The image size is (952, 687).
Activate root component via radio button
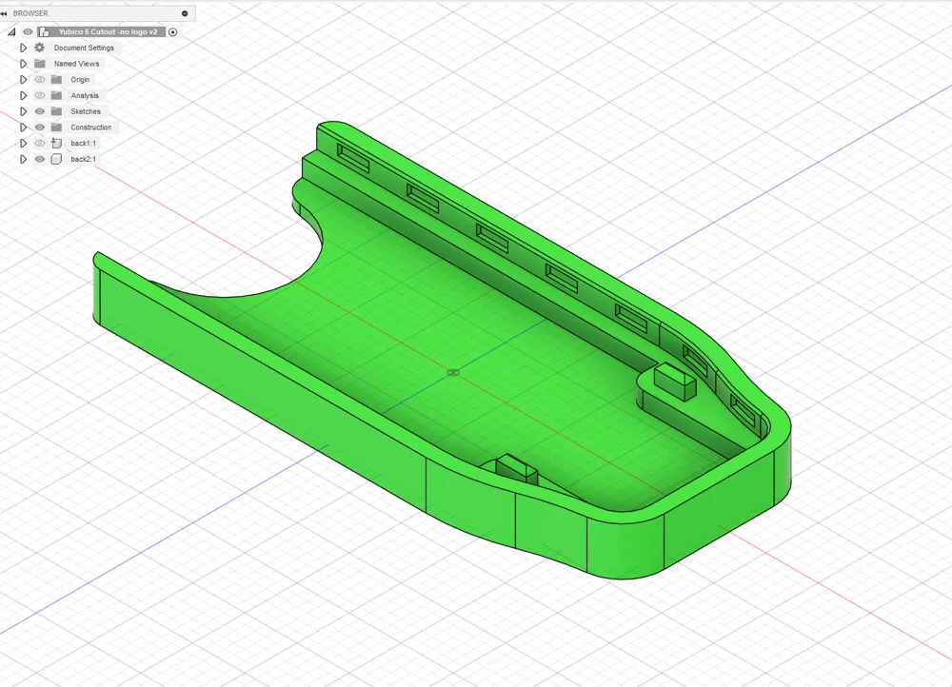click(173, 31)
